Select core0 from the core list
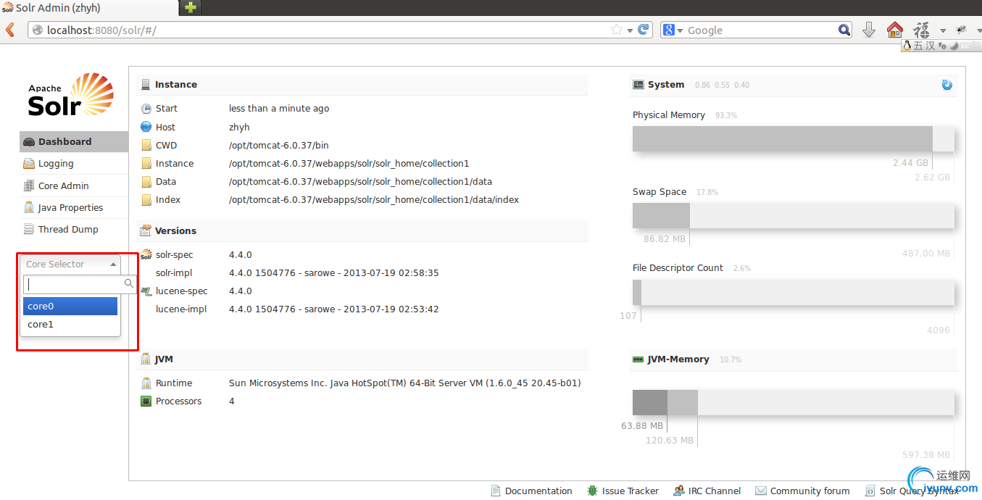 [70, 306]
